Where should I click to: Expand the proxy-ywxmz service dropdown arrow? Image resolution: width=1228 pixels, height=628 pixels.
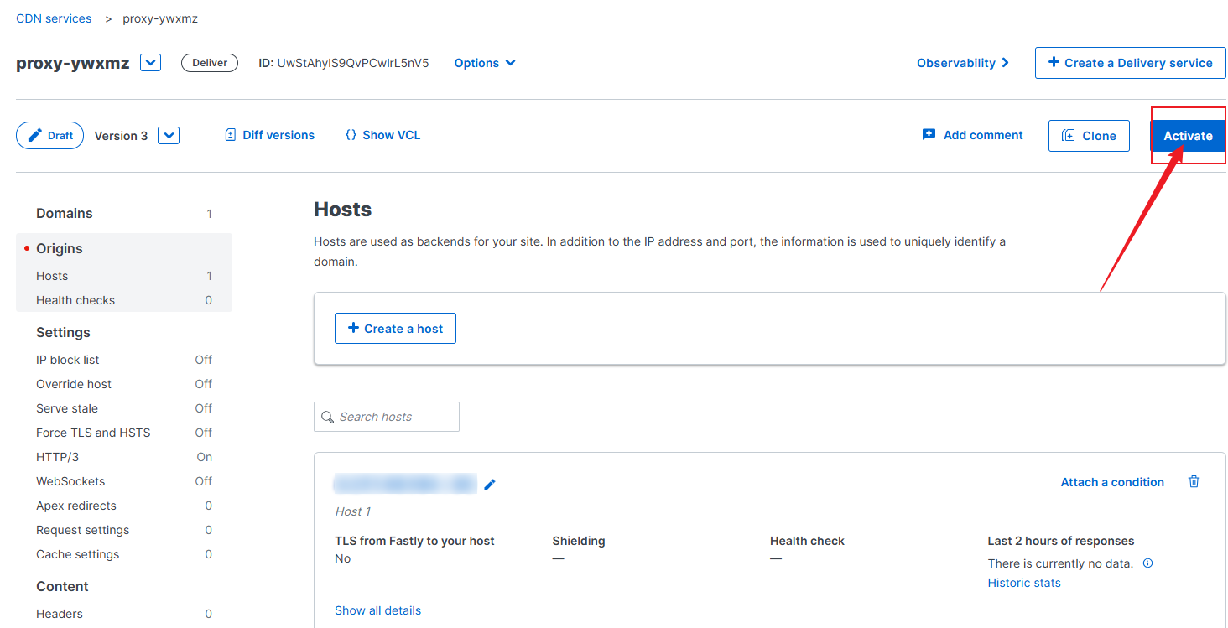tap(150, 63)
